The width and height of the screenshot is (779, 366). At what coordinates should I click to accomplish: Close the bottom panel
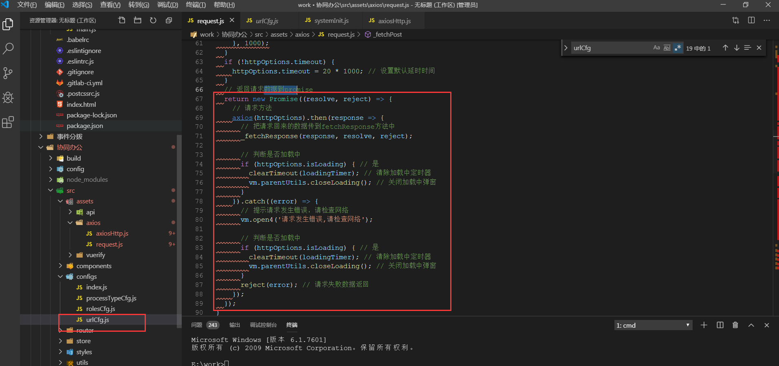coord(767,325)
